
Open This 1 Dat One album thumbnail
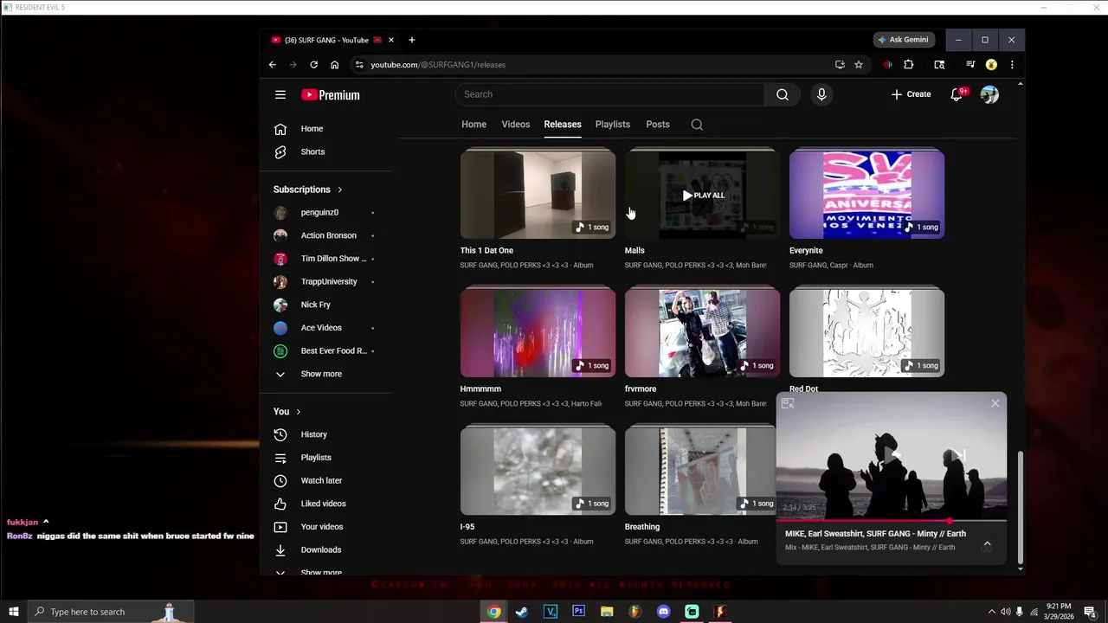point(538,194)
